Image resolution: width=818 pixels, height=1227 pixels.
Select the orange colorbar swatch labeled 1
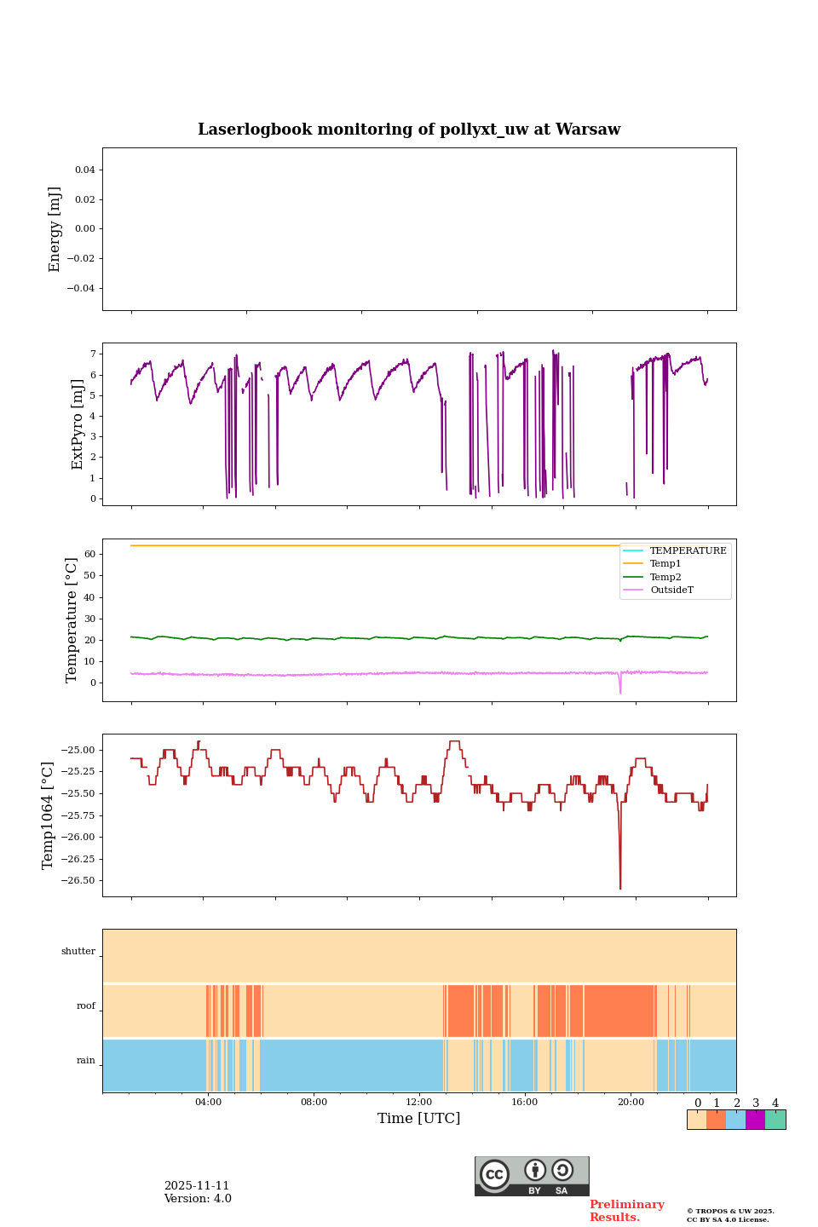(716, 1120)
